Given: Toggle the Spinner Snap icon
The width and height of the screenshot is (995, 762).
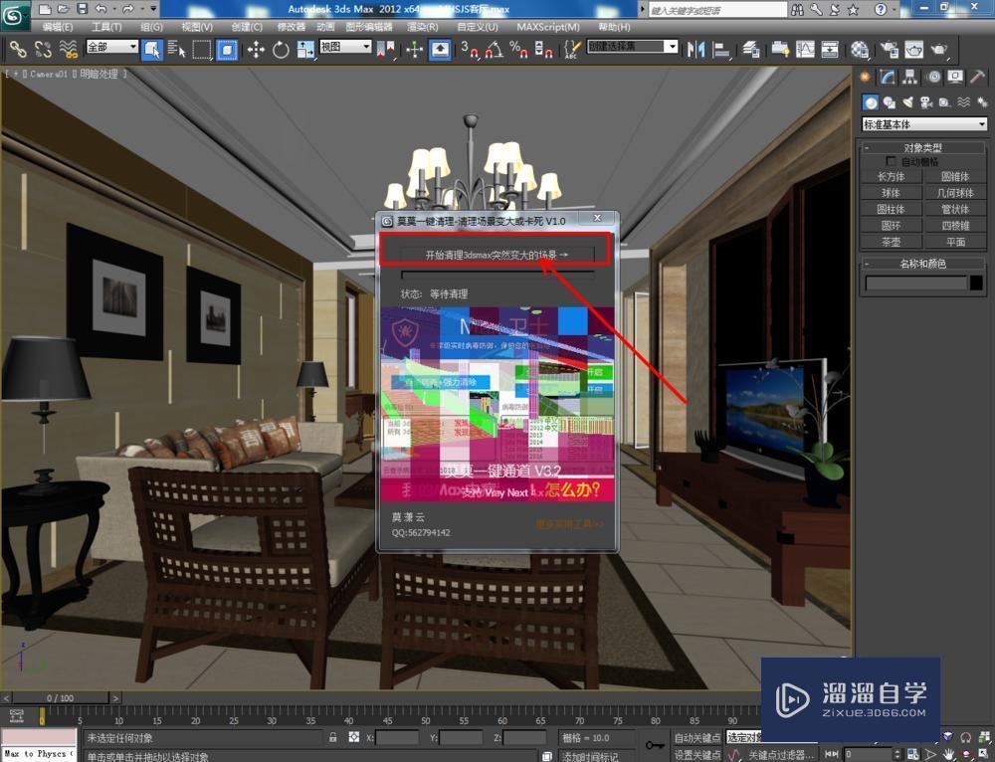Looking at the screenshot, I should click(543, 49).
